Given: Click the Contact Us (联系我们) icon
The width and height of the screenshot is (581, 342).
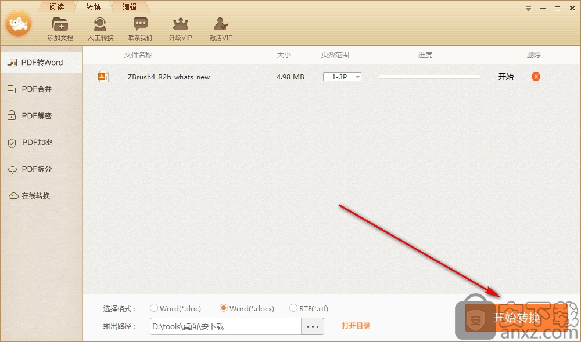Looking at the screenshot, I should [x=140, y=25].
